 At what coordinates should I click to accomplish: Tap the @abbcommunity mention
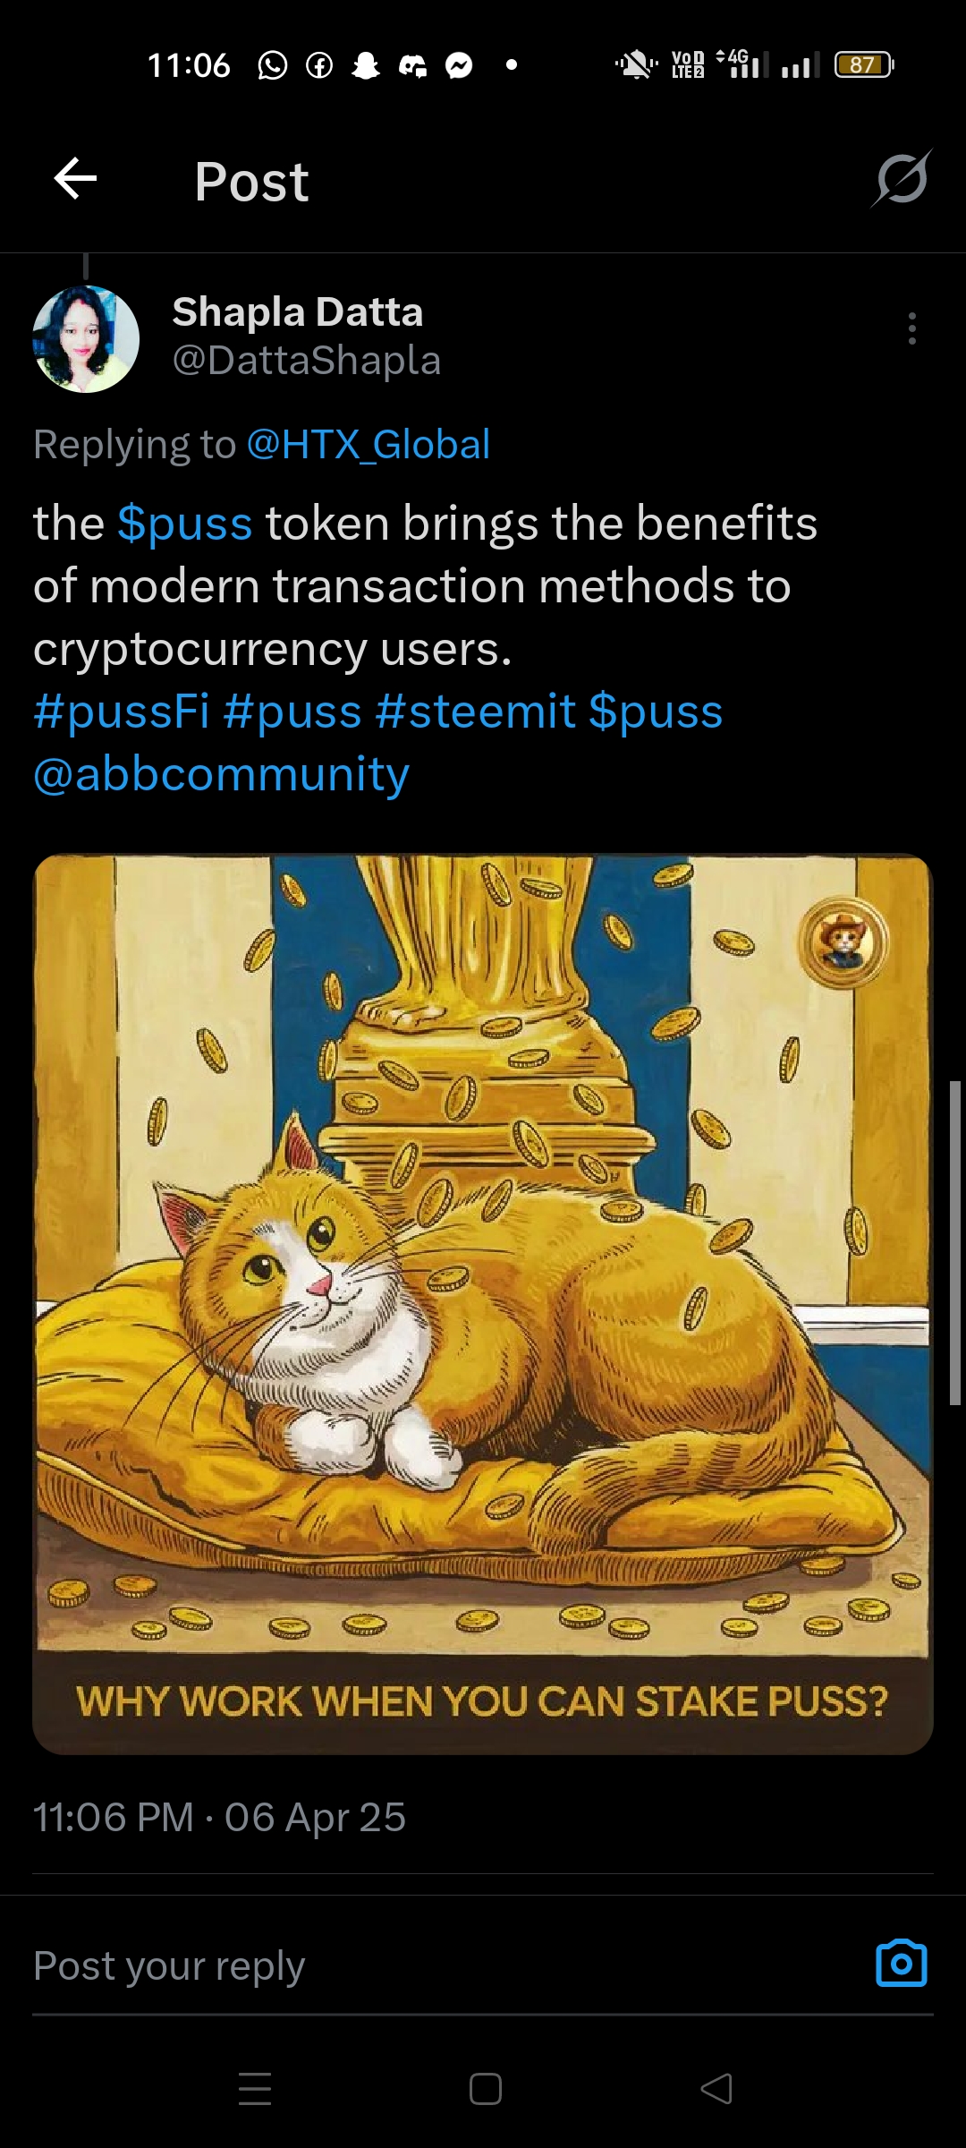pyautogui.click(x=222, y=774)
